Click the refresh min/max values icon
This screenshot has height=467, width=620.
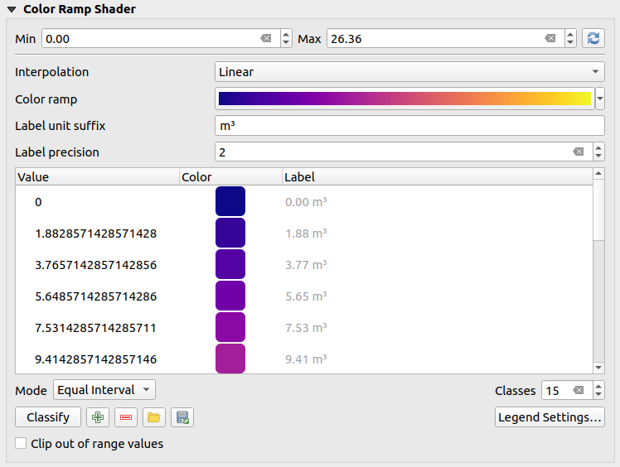pos(594,38)
